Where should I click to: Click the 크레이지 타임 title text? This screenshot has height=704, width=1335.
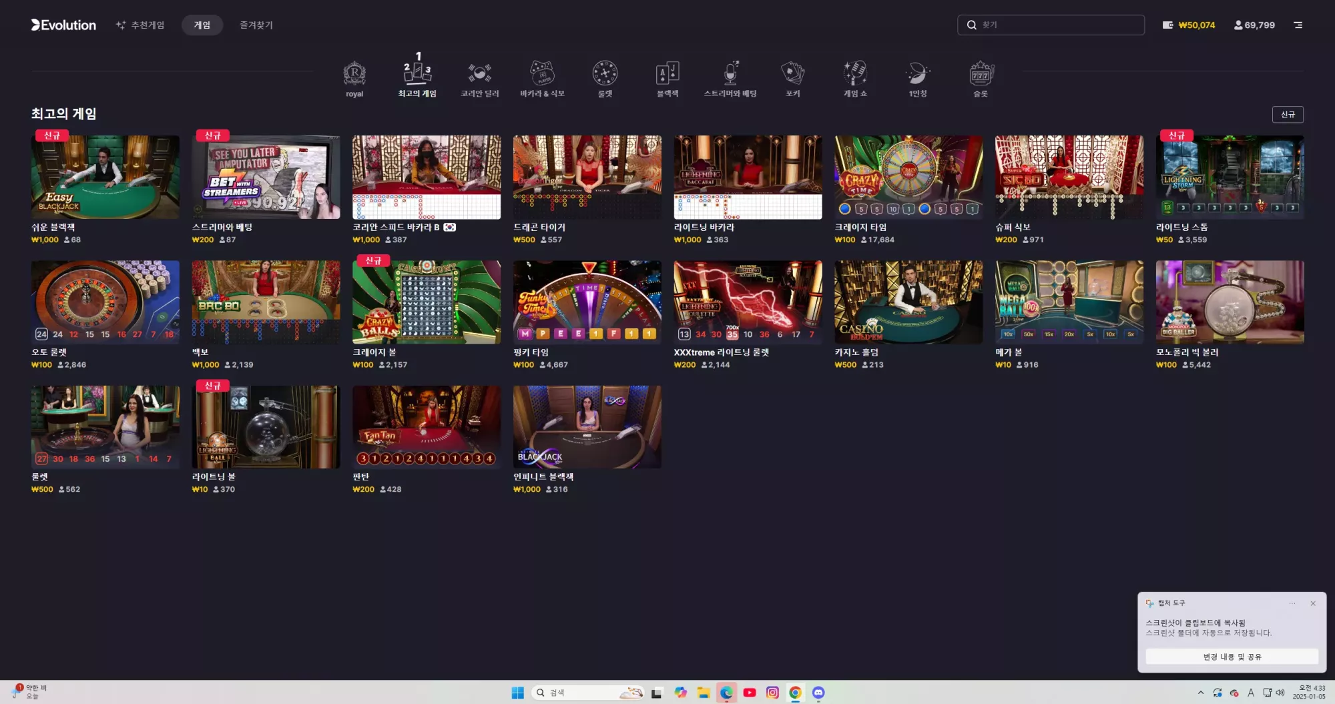tap(860, 227)
